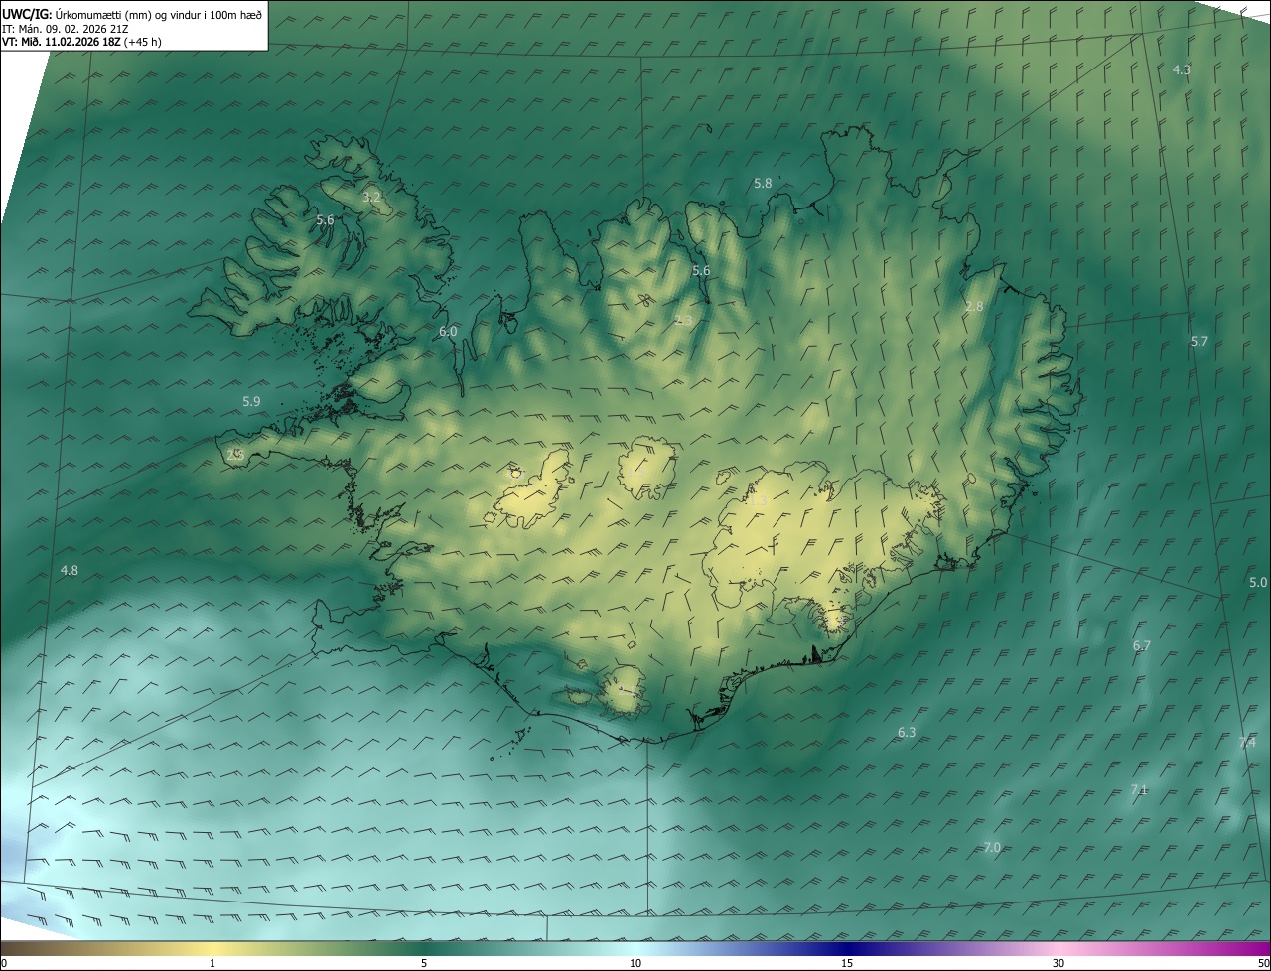
Task: Click the map value 6.3
Action: click(907, 733)
